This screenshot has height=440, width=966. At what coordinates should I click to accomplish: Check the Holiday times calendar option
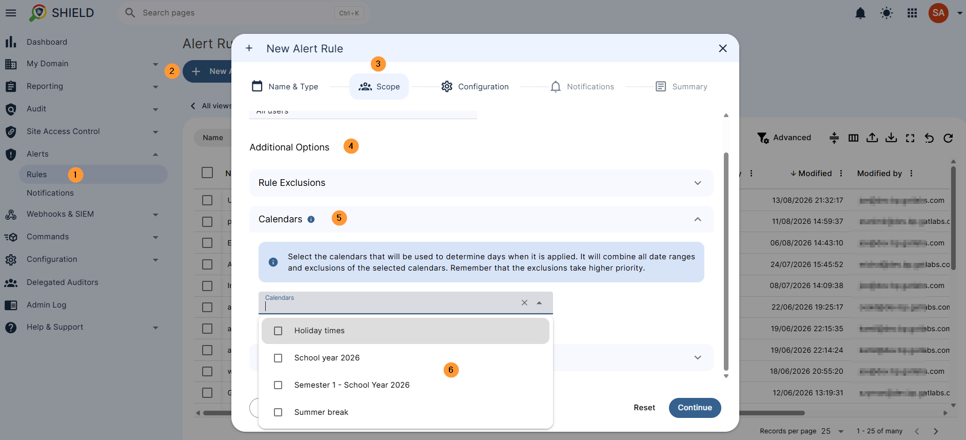tap(278, 331)
